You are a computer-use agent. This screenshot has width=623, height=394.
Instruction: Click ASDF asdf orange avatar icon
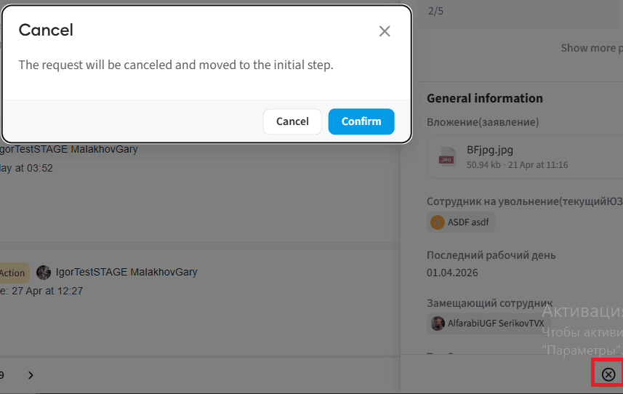pyautogui.click(x=438, y=222)
